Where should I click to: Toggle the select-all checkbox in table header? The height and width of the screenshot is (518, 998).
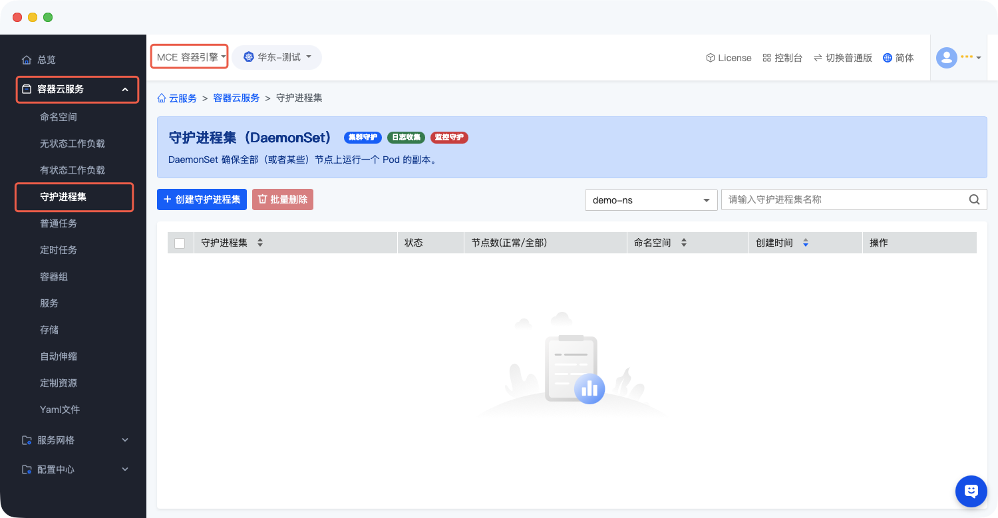180,243
